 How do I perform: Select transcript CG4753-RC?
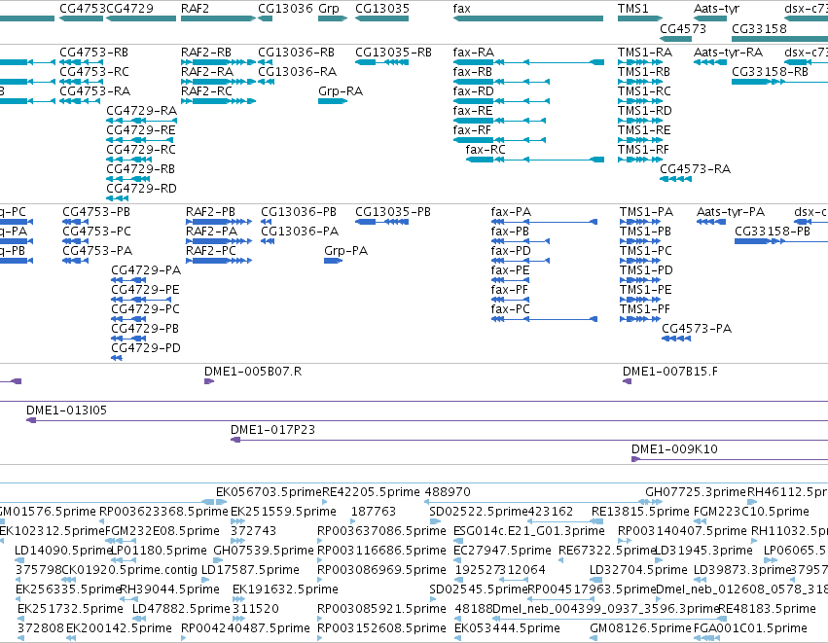[x=94, y=72]
